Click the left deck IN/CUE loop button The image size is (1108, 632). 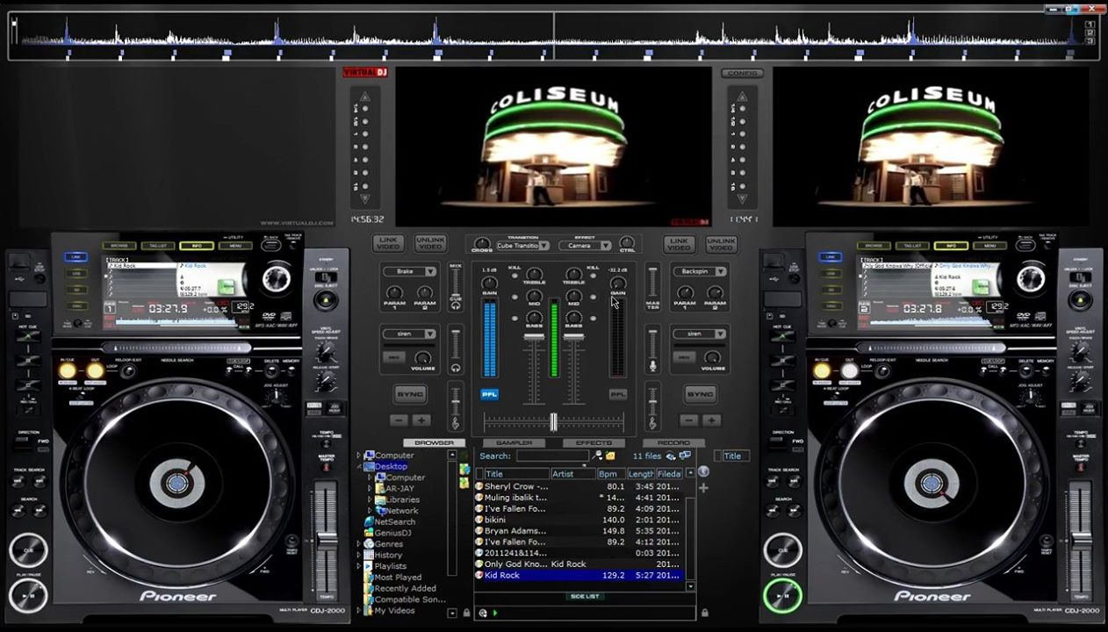point(68,370)
